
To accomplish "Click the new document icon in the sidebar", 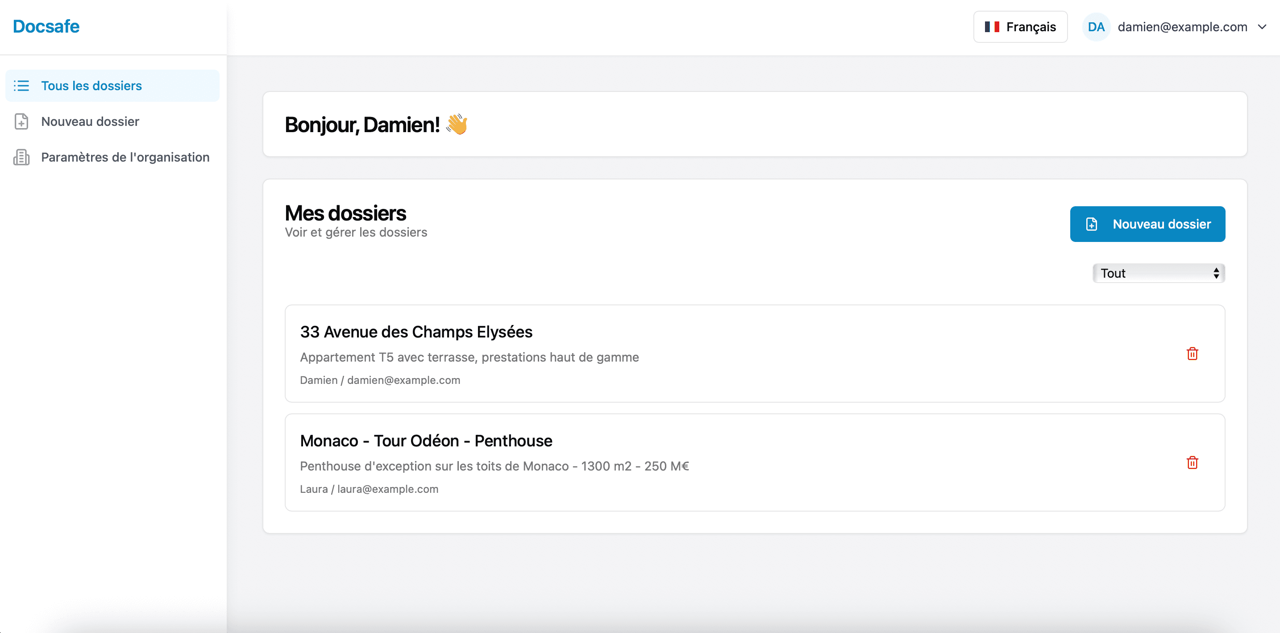I will point(21,121).
